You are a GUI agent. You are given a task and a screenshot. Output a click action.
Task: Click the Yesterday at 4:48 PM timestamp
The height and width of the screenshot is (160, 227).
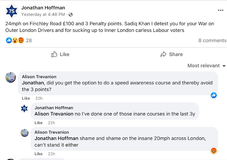click(44, 15)
